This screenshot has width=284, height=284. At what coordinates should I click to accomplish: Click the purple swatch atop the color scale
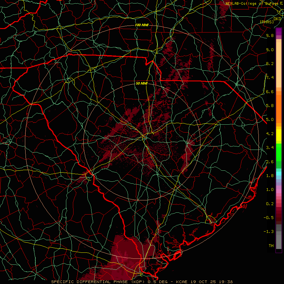(279, 32)
